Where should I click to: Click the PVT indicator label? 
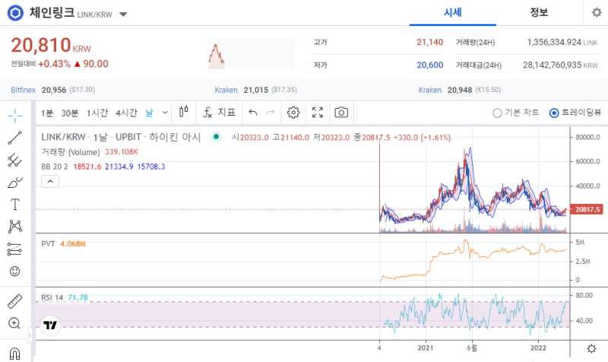pyautogui.click(x=48, y=243)
